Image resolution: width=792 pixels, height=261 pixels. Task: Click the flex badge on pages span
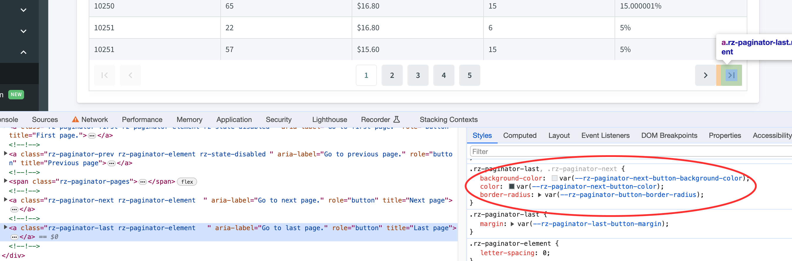click(187, 182)
